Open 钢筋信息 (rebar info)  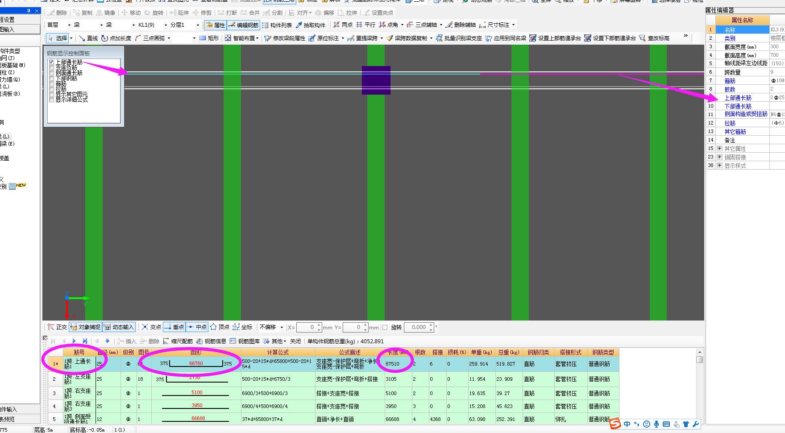tap(212, 341)
